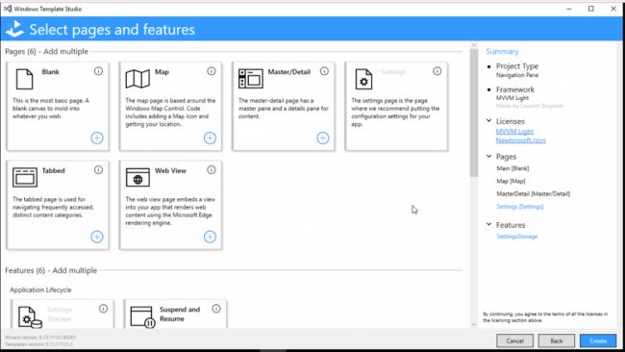Select SettingsStorage in Features summary
This screenshot has width=625, height=352.
(516, 237)
